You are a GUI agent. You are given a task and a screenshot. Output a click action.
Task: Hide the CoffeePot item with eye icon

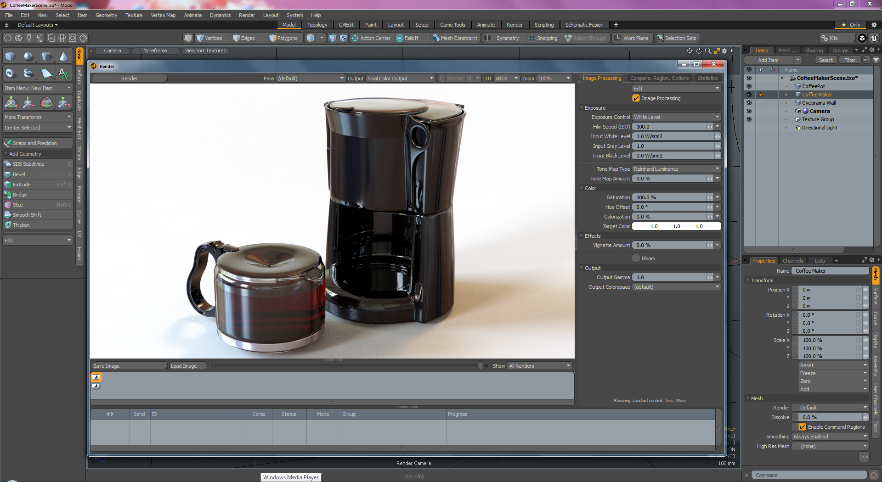coord(749,86)
